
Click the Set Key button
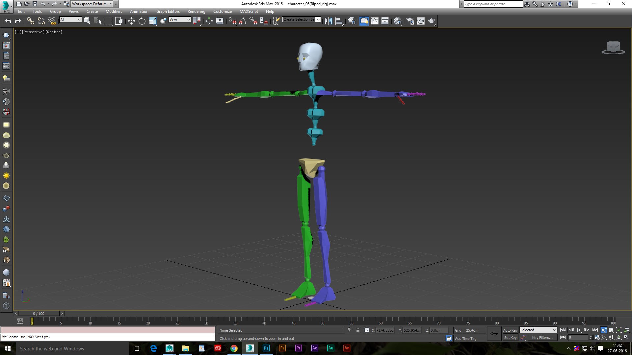510,338
